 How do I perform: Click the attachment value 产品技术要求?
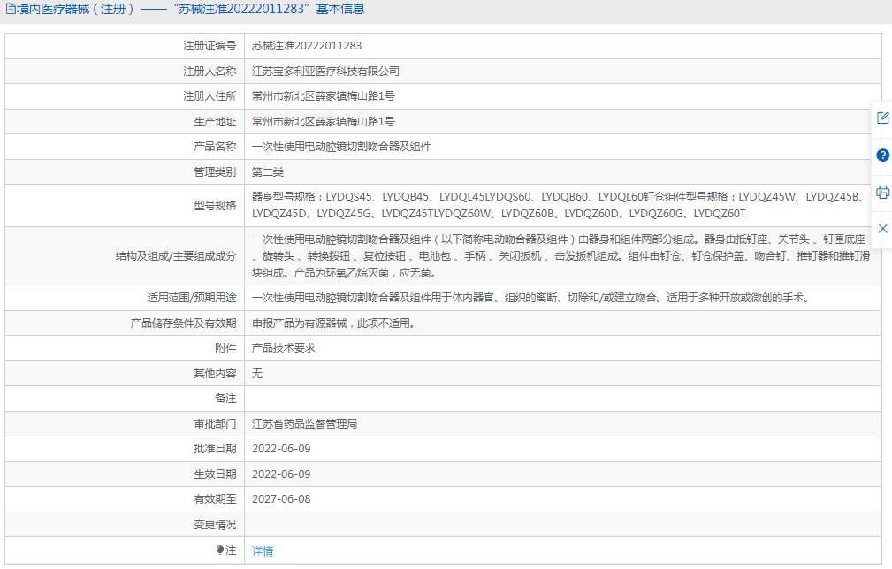283,348
